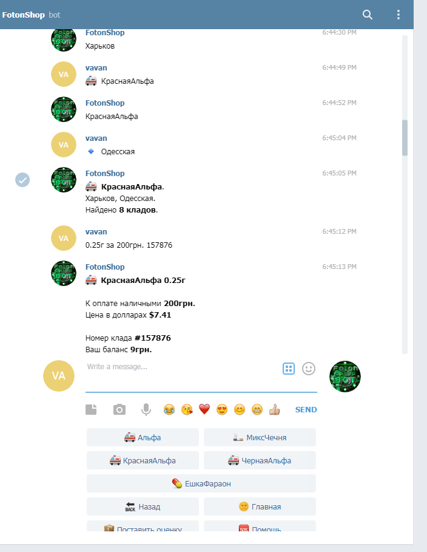Click the SEND button
Screen dimensions: 427x552
pos(306,409)
